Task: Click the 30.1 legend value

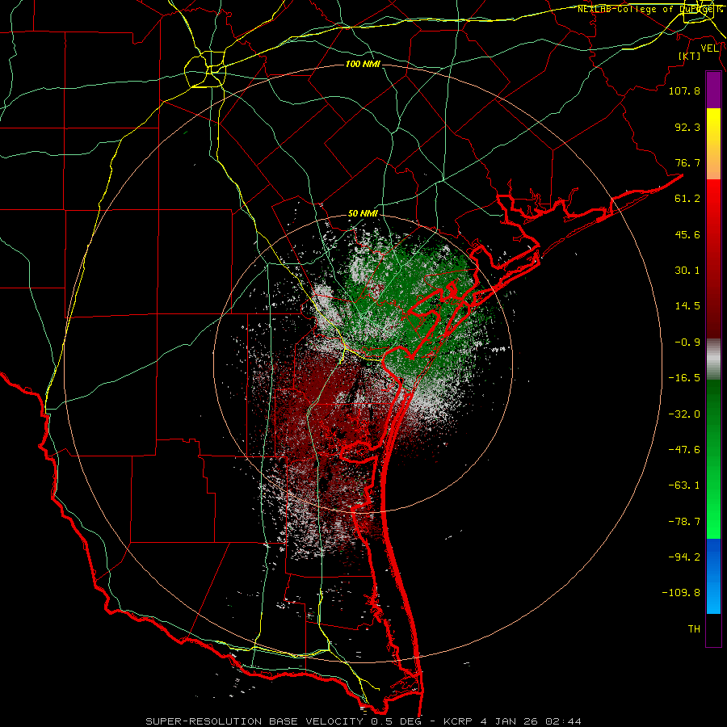Action: point(687,271)
